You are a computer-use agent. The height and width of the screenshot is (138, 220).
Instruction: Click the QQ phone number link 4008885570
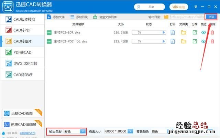[x=27, y=133]
